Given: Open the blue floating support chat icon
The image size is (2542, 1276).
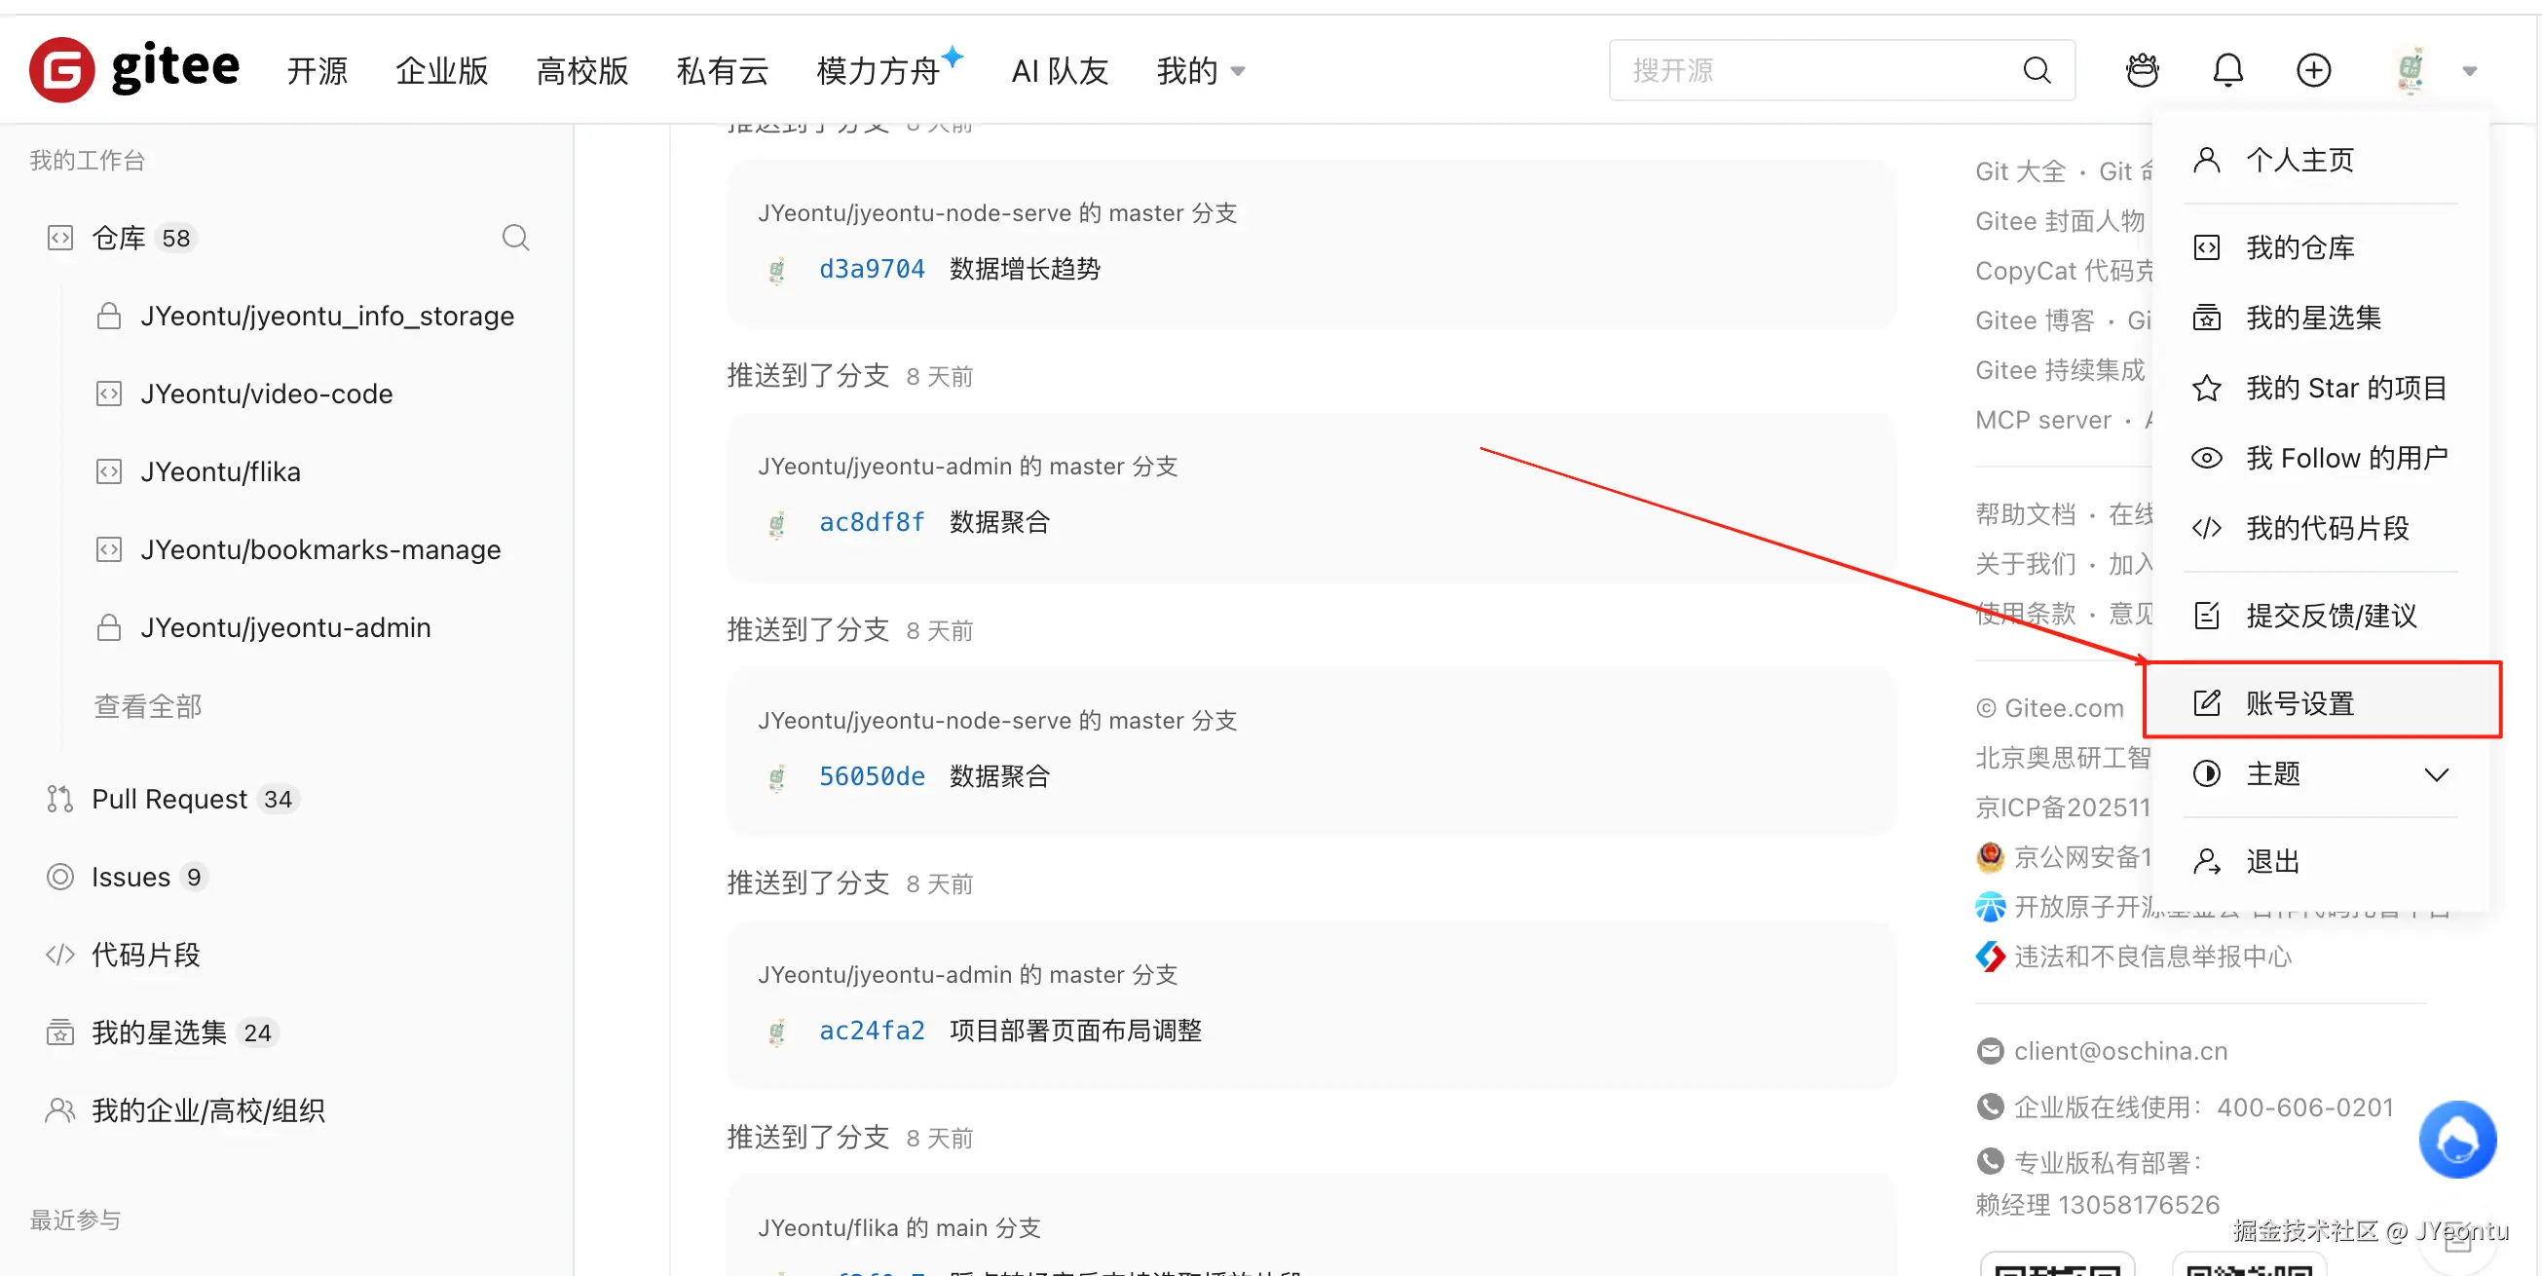Looking at the screenshot, I should coord(2456,1140).
